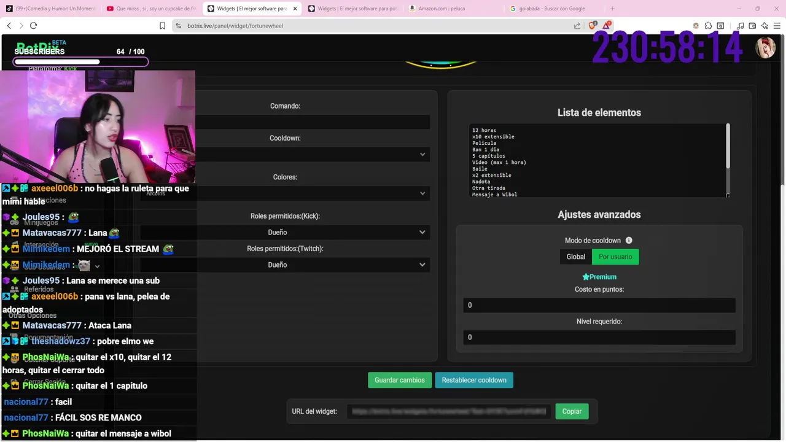Open Roles permitidos Kick dropdown
Viewport: 786px width, 442px height.
[285, 232]
